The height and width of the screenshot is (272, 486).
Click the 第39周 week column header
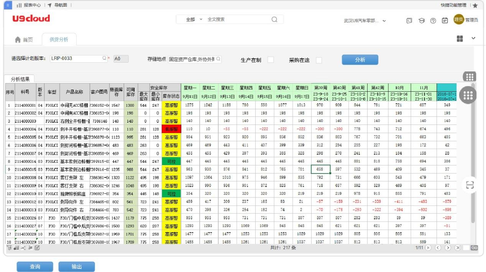click(320, 87)
